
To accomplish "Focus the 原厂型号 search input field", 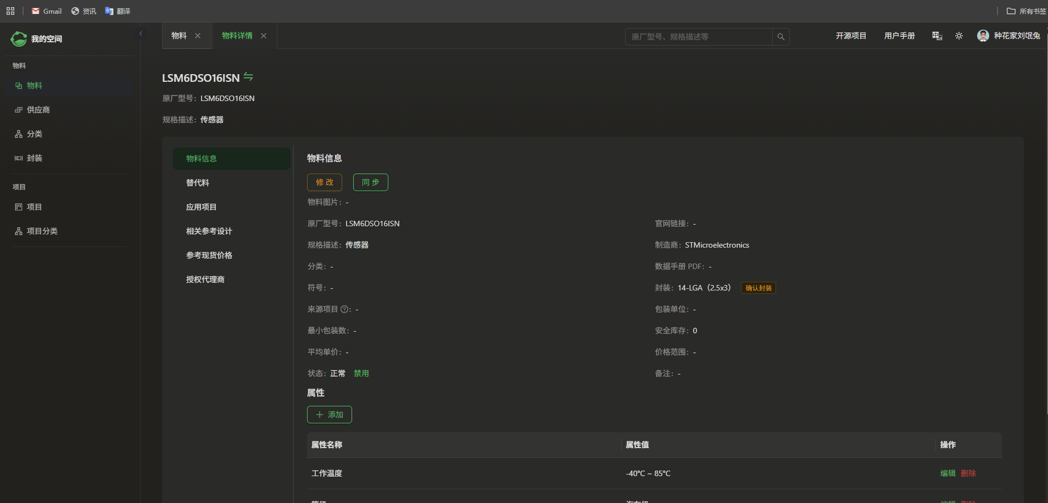I will pos(698,37).
